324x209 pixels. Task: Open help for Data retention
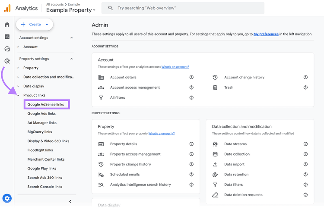pos(305,175)
